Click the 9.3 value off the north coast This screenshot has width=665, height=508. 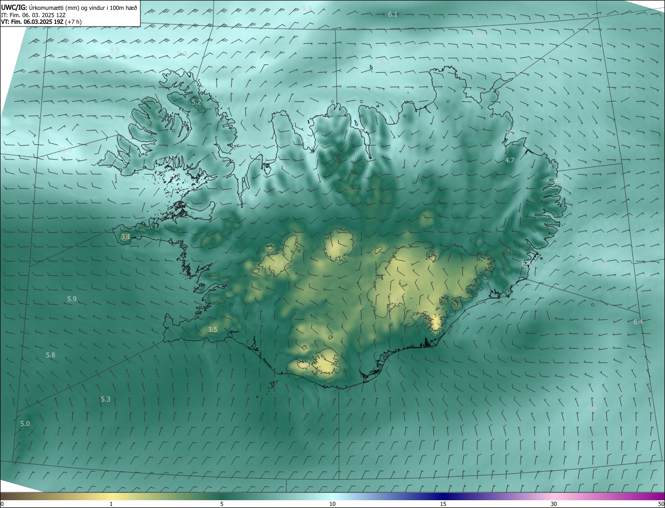384,61
